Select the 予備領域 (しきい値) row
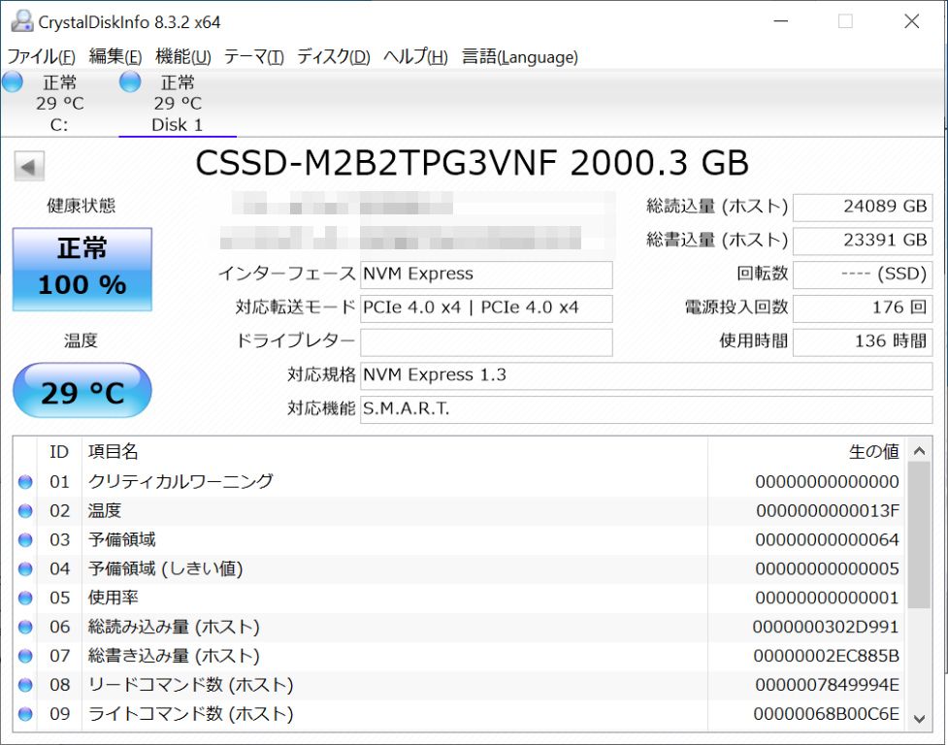 [388, 569]
